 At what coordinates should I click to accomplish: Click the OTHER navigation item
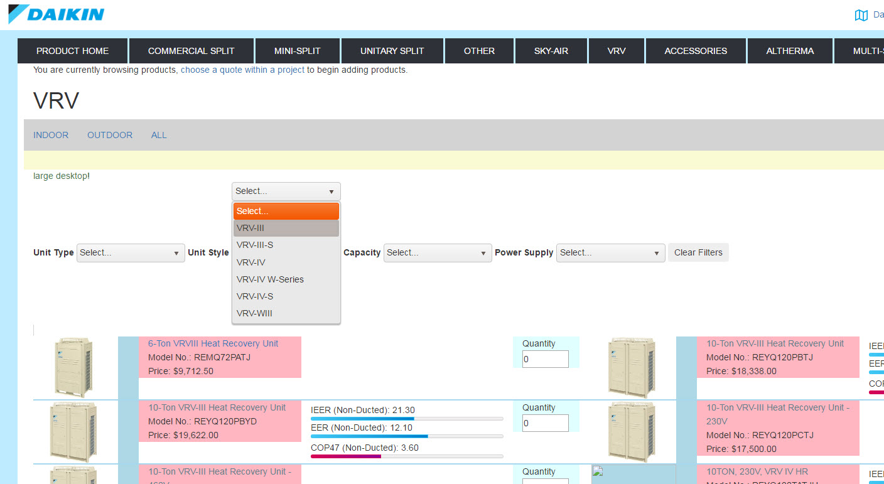tap(479, 51)
